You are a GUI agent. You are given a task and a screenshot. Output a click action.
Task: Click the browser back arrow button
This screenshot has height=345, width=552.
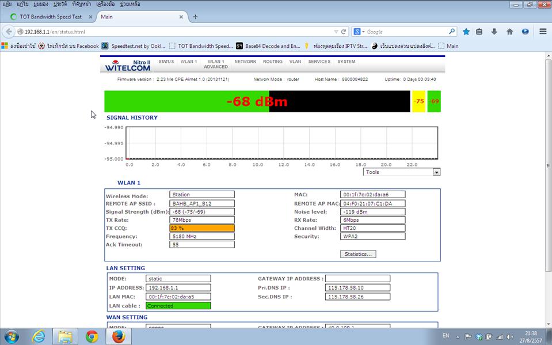[9, 32]
